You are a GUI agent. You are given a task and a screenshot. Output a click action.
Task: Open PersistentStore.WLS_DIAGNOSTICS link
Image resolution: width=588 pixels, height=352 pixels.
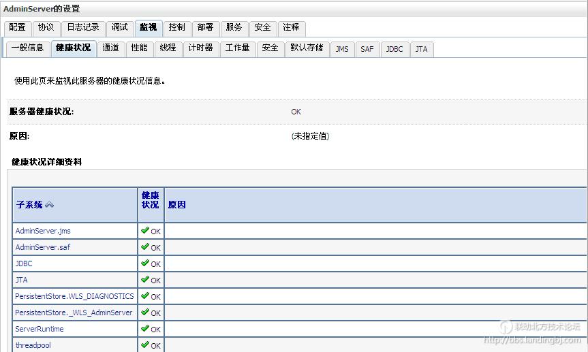click(75, 296)
